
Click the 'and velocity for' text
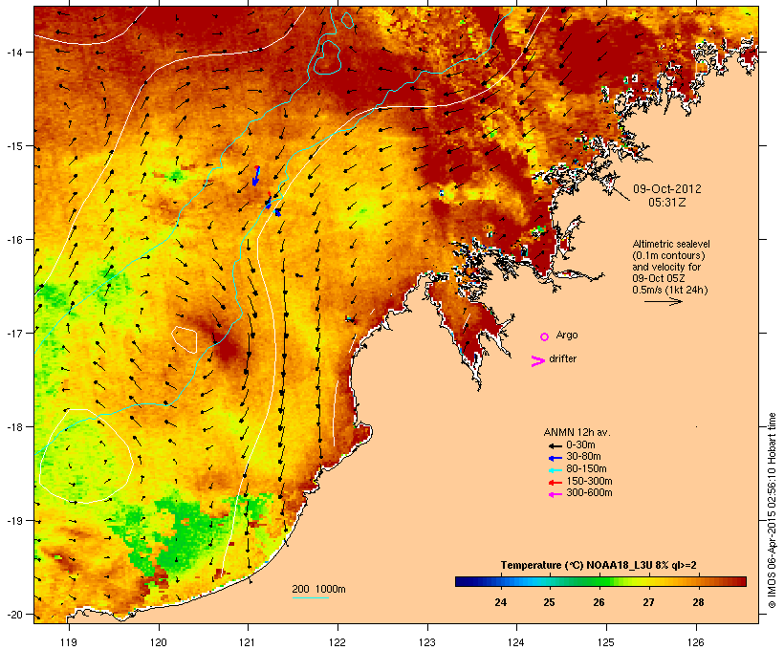666,267
